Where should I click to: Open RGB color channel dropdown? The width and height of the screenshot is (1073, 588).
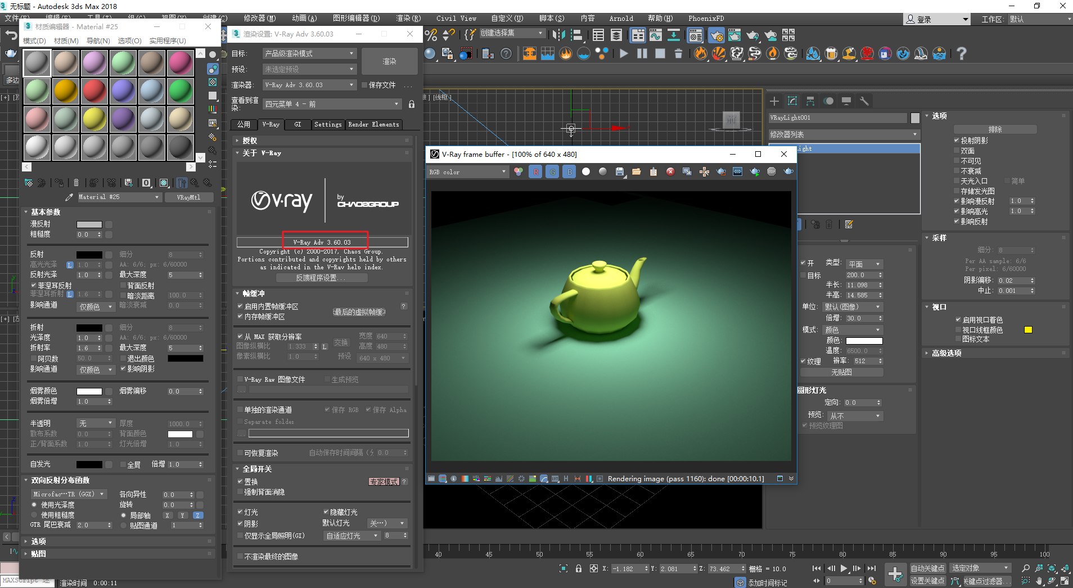point(468,172)
